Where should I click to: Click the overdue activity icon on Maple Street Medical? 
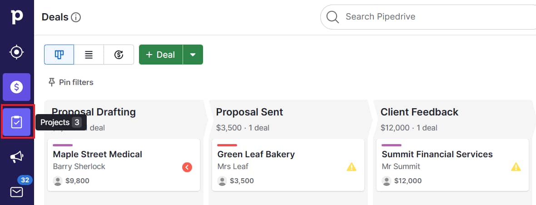tap(187, 167)
